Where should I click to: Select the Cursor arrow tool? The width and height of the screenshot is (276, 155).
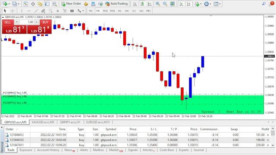point(5,11)
